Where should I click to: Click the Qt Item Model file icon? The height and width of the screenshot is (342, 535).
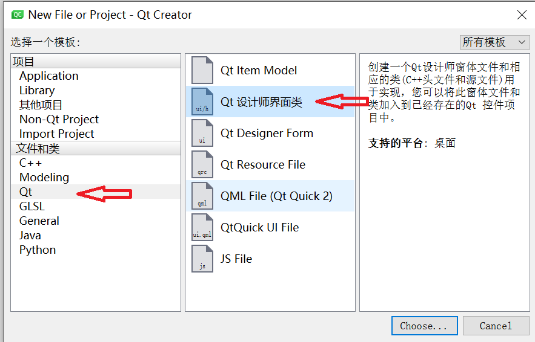pyautogui.click(x=202, y=70)
